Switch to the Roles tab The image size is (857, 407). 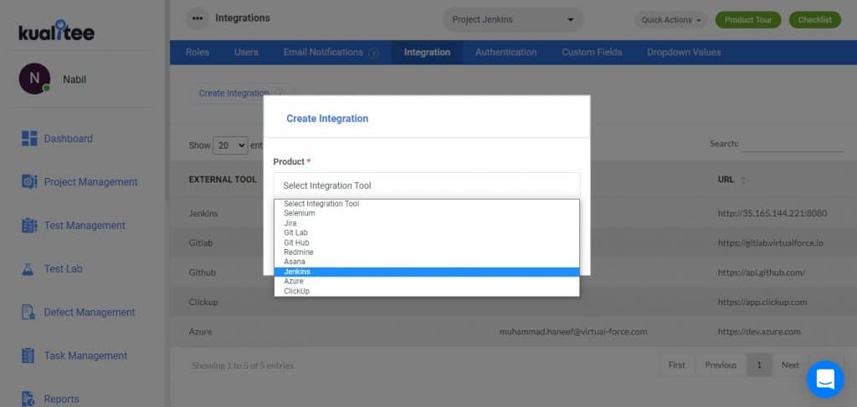point(197,53)
